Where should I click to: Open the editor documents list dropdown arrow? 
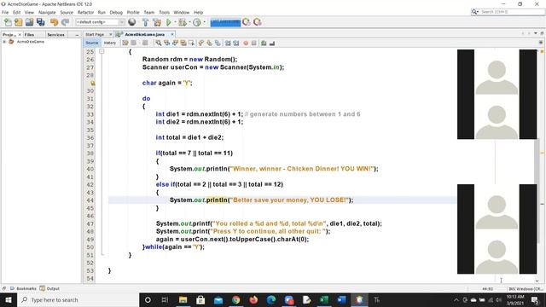(x=536, y=33)
